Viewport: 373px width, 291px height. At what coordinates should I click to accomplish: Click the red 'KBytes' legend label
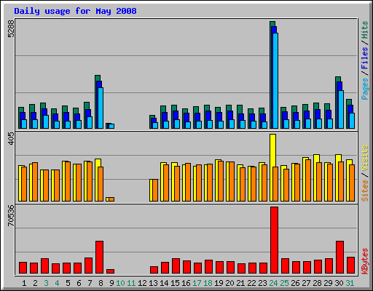tap(365, 261)
